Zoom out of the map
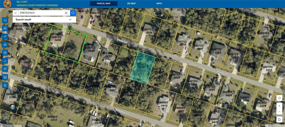 [x=279, y=112]
